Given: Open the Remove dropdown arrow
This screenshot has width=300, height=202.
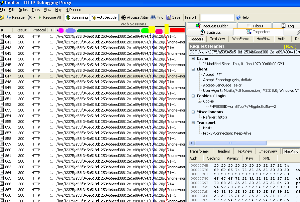Looking at the screenshot, I should (34, 18).
